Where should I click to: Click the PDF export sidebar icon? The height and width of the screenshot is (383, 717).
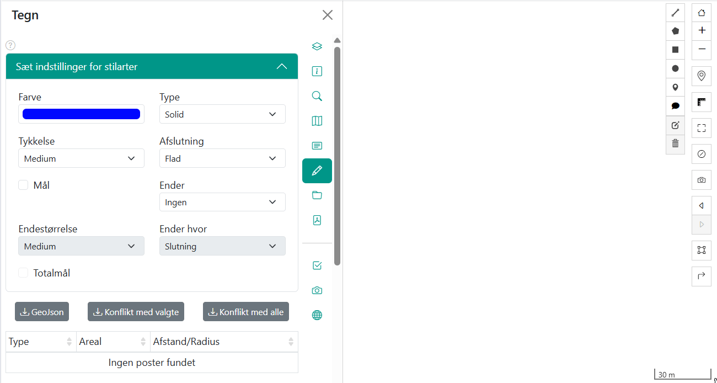tap(317, 220)
